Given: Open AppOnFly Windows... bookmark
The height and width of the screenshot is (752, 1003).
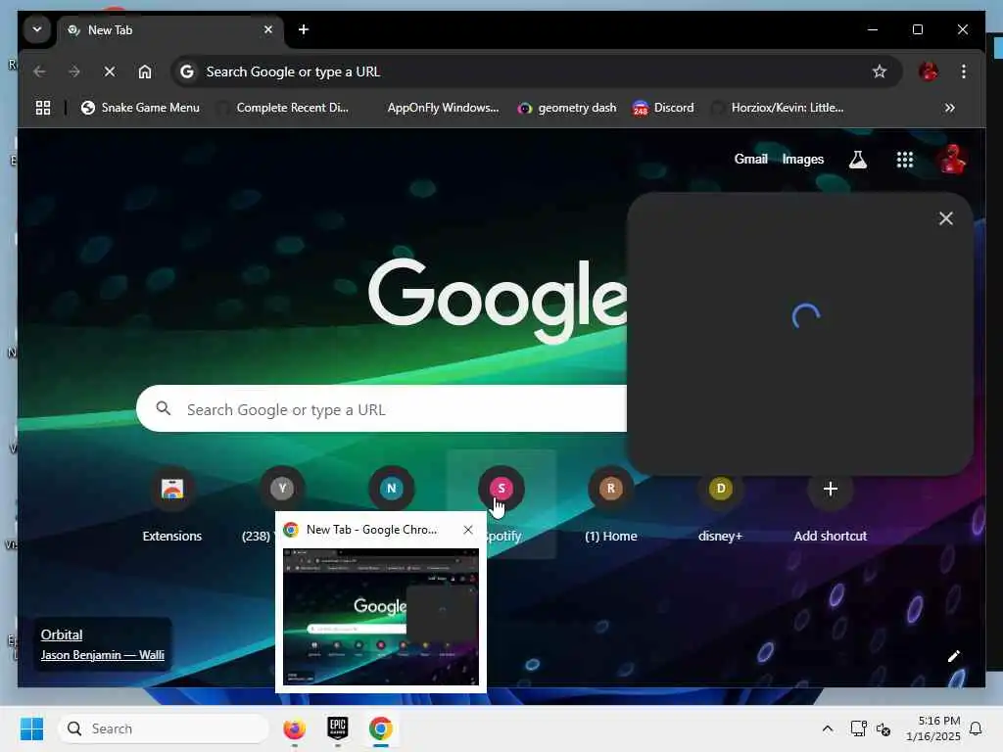Looking at the screenshot, I should pyautogui.click(x=443, y=108).
